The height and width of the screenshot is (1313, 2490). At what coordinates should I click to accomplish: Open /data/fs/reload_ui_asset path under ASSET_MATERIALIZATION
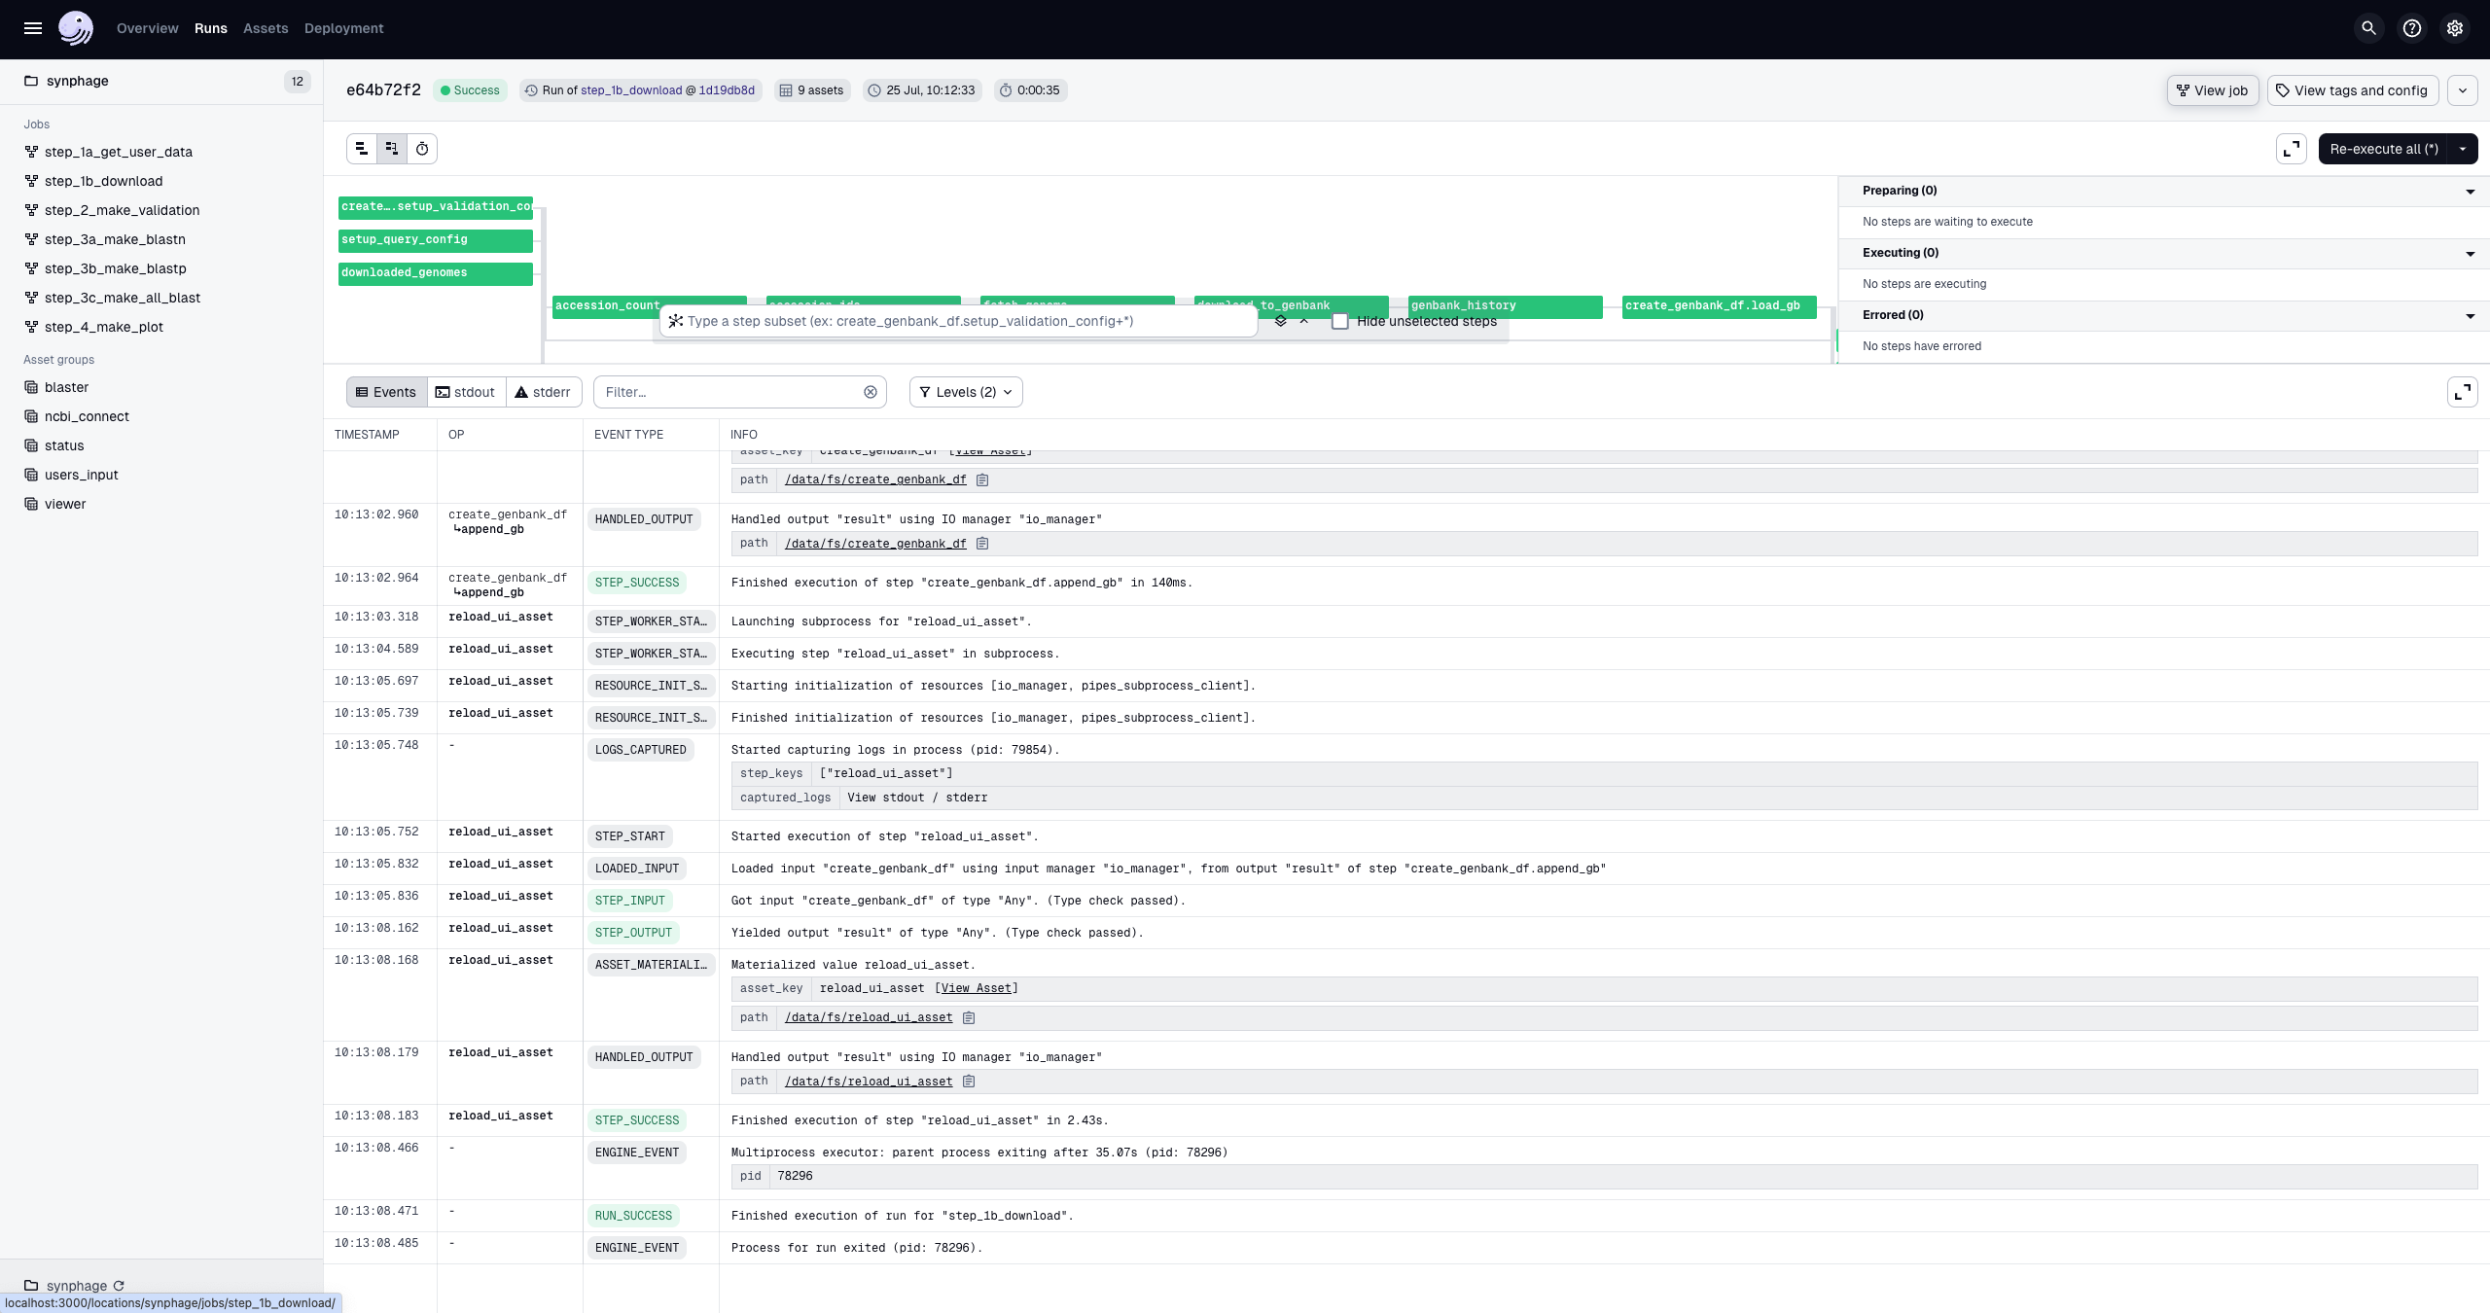point(869,1017)
